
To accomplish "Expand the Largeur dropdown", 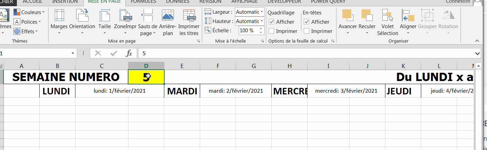I will [x=262, y=12].
